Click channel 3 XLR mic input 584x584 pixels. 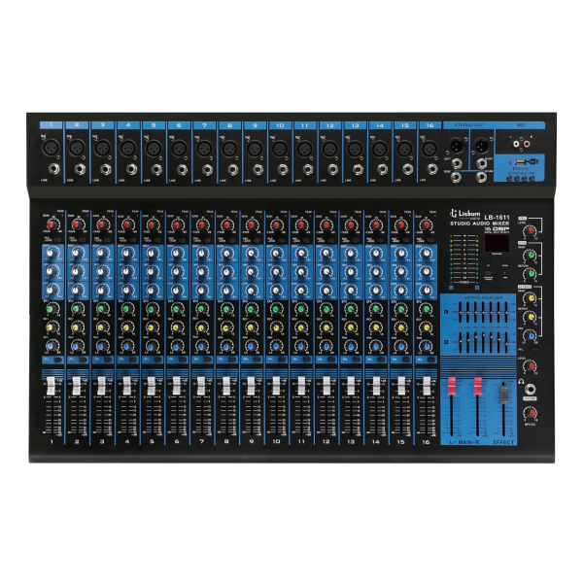[x=100, y=149]
